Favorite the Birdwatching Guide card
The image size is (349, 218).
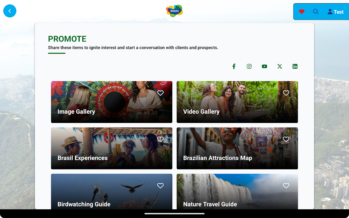[161, 186]
